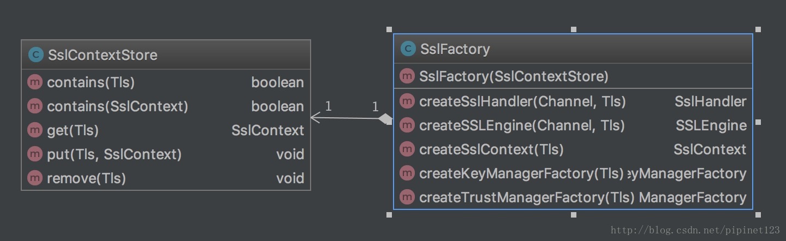
Task: Select the SslContextStore class header
Action: (x=166, y=55)
